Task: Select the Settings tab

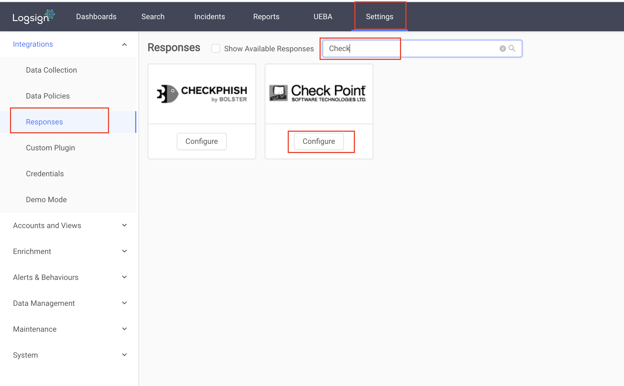Action: [380, 17]
